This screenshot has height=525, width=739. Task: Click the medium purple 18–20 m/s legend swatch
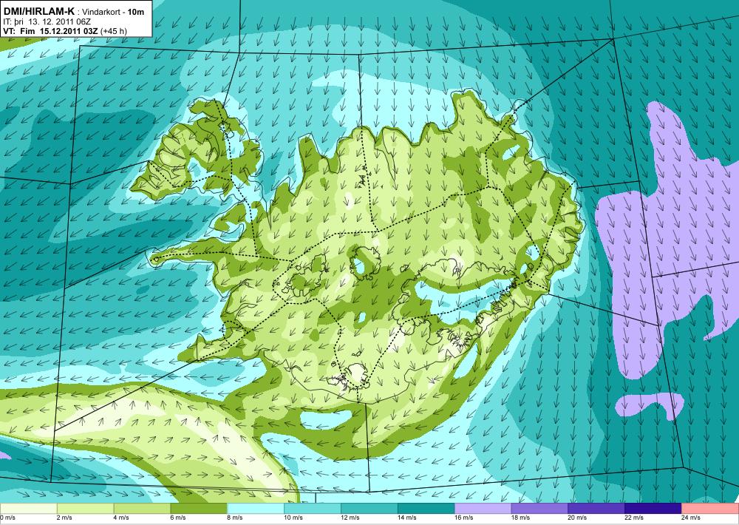[539, 509]
